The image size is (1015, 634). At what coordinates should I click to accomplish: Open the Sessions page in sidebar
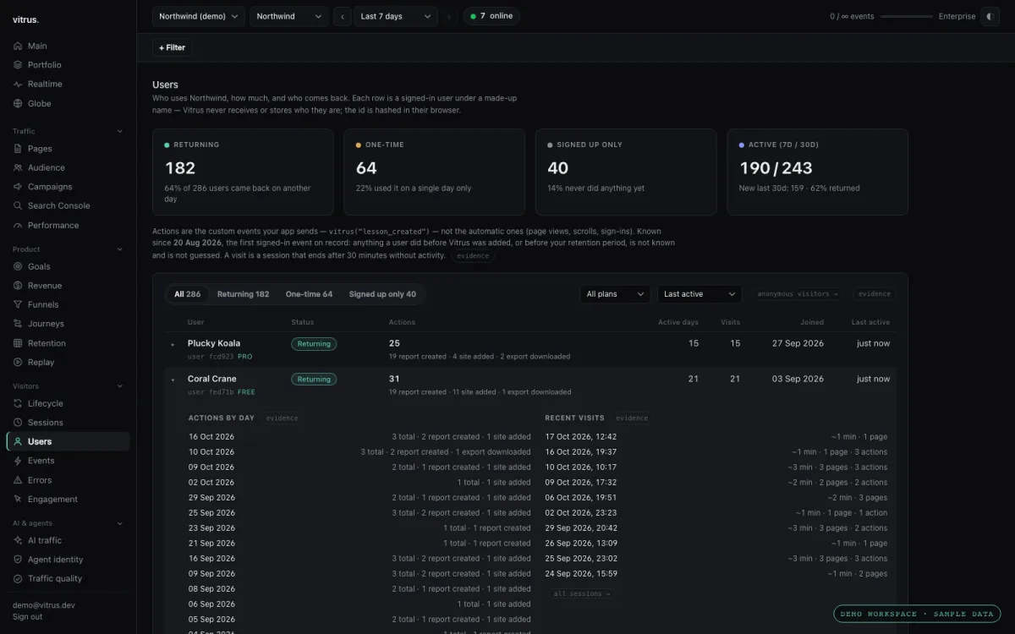[x=69, y=423]
